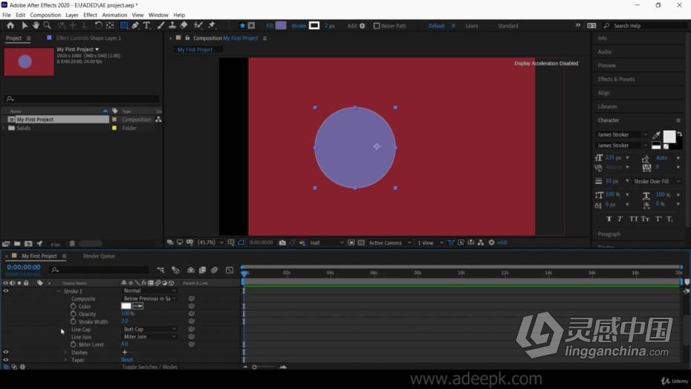This screenshot has height=389, width=691.
Task: Toggle visibility eye for Dashes row
Action: (x=6, y=353)
